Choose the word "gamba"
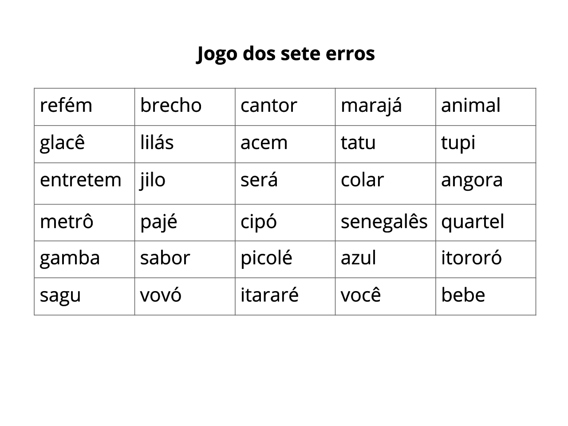The height and width of the screenshot is (426, 568). [70, 258]
